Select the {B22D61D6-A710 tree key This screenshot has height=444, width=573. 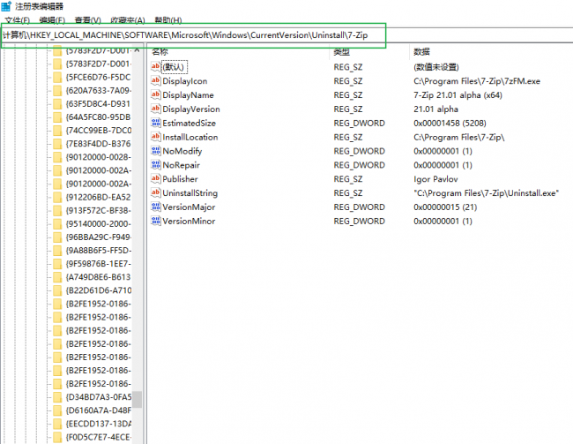tap(99, 290)
